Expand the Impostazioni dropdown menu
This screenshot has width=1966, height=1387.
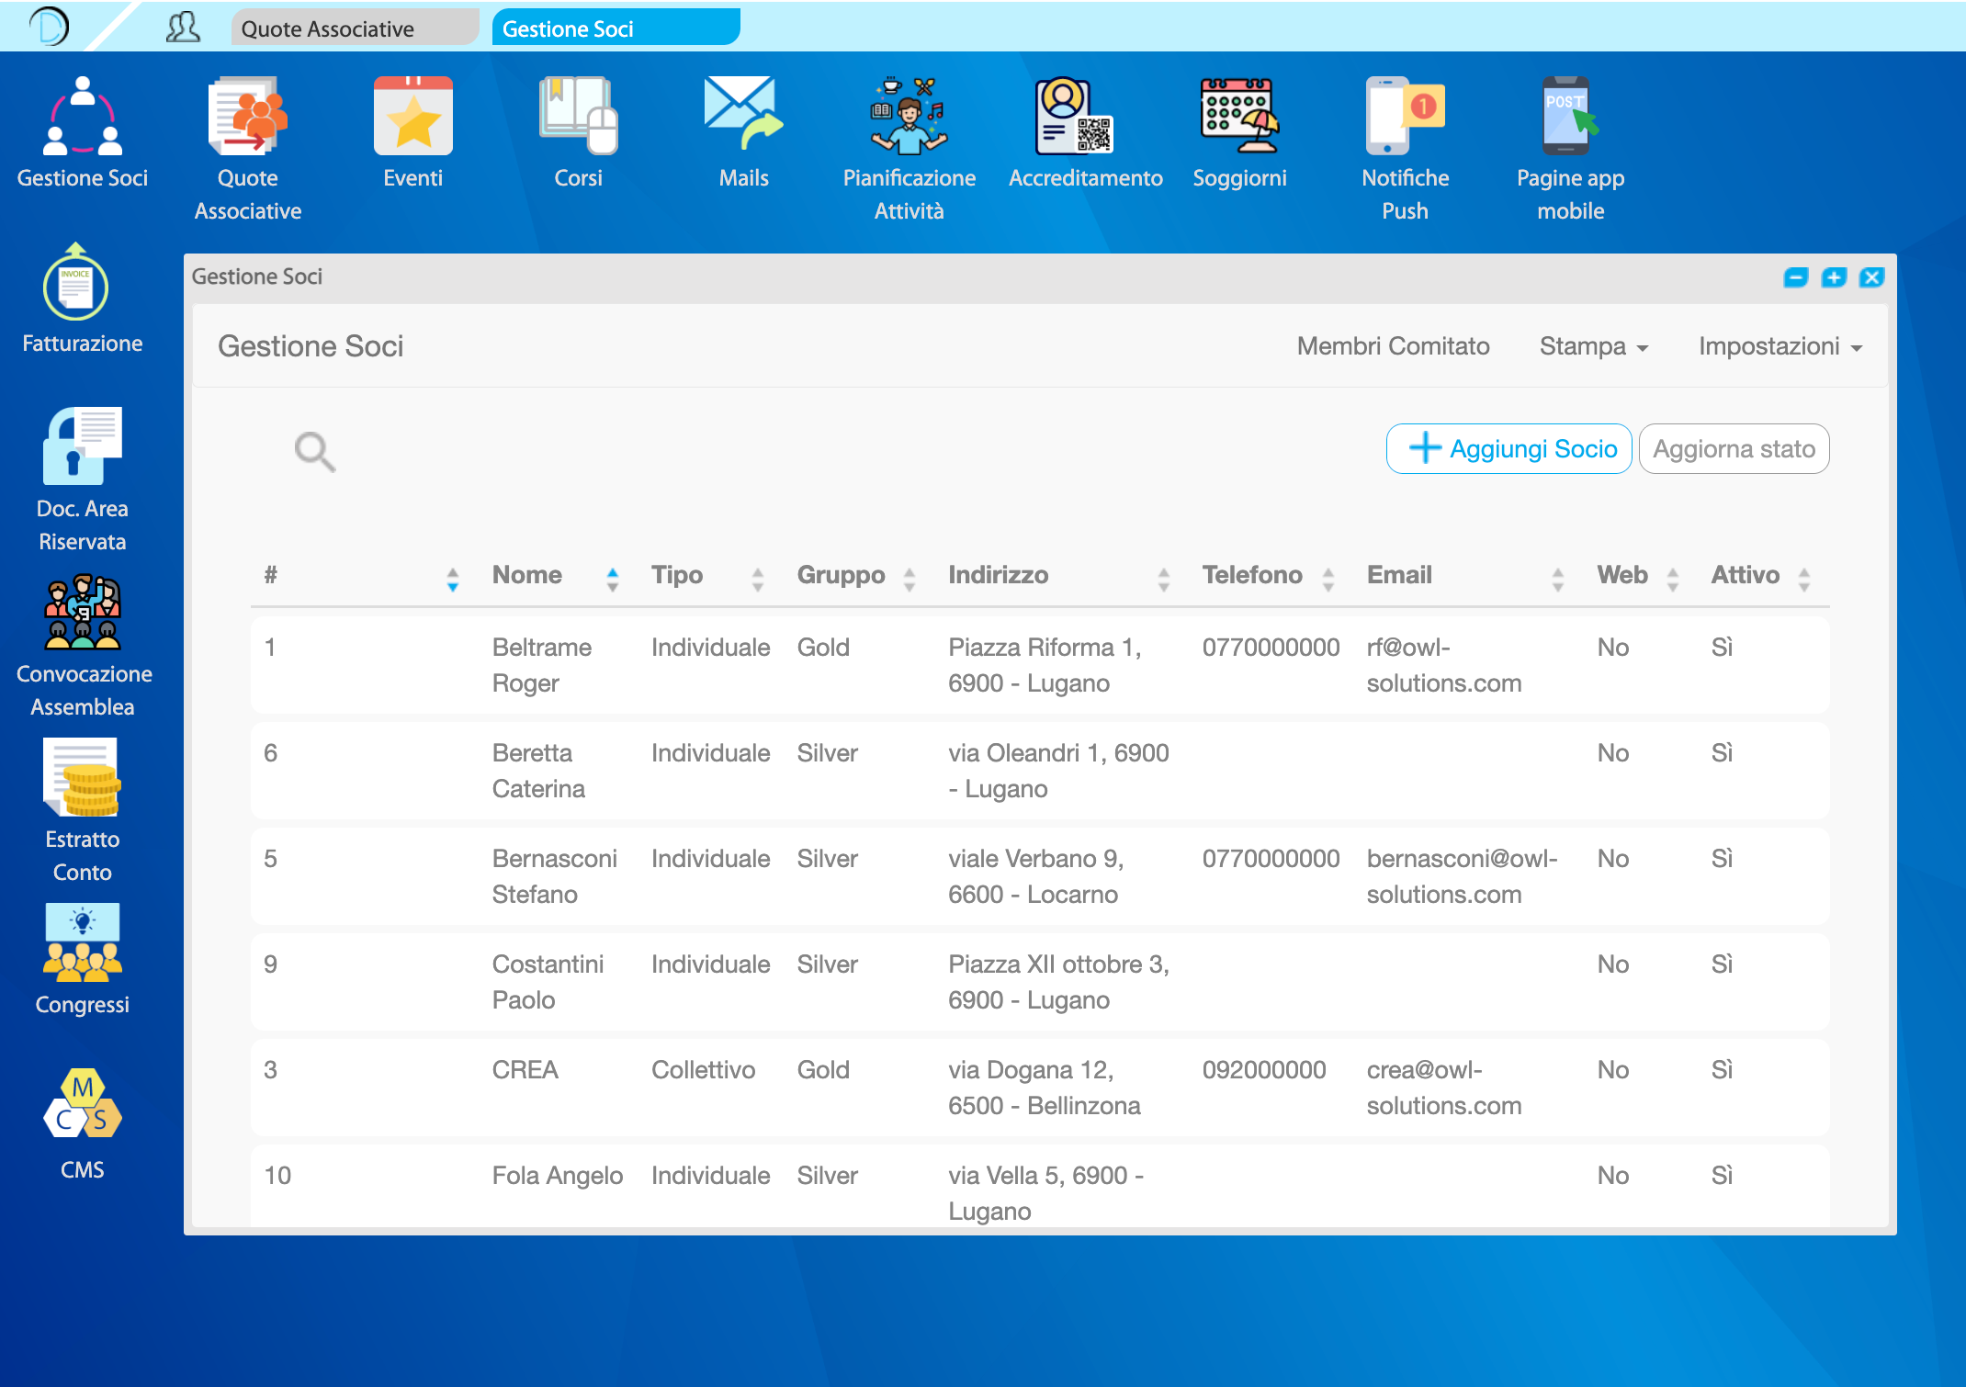click(x=1780, y=346)
